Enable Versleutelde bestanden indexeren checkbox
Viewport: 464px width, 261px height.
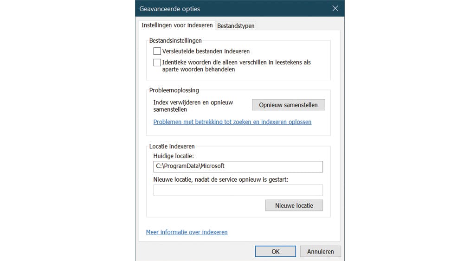(x=157, y=51)
